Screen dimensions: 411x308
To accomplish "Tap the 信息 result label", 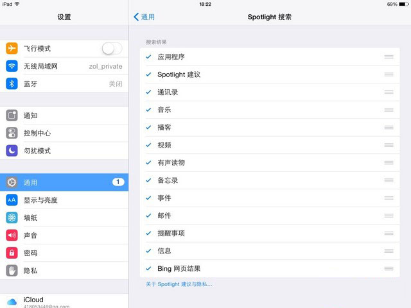I will click(x=164, y=251).
